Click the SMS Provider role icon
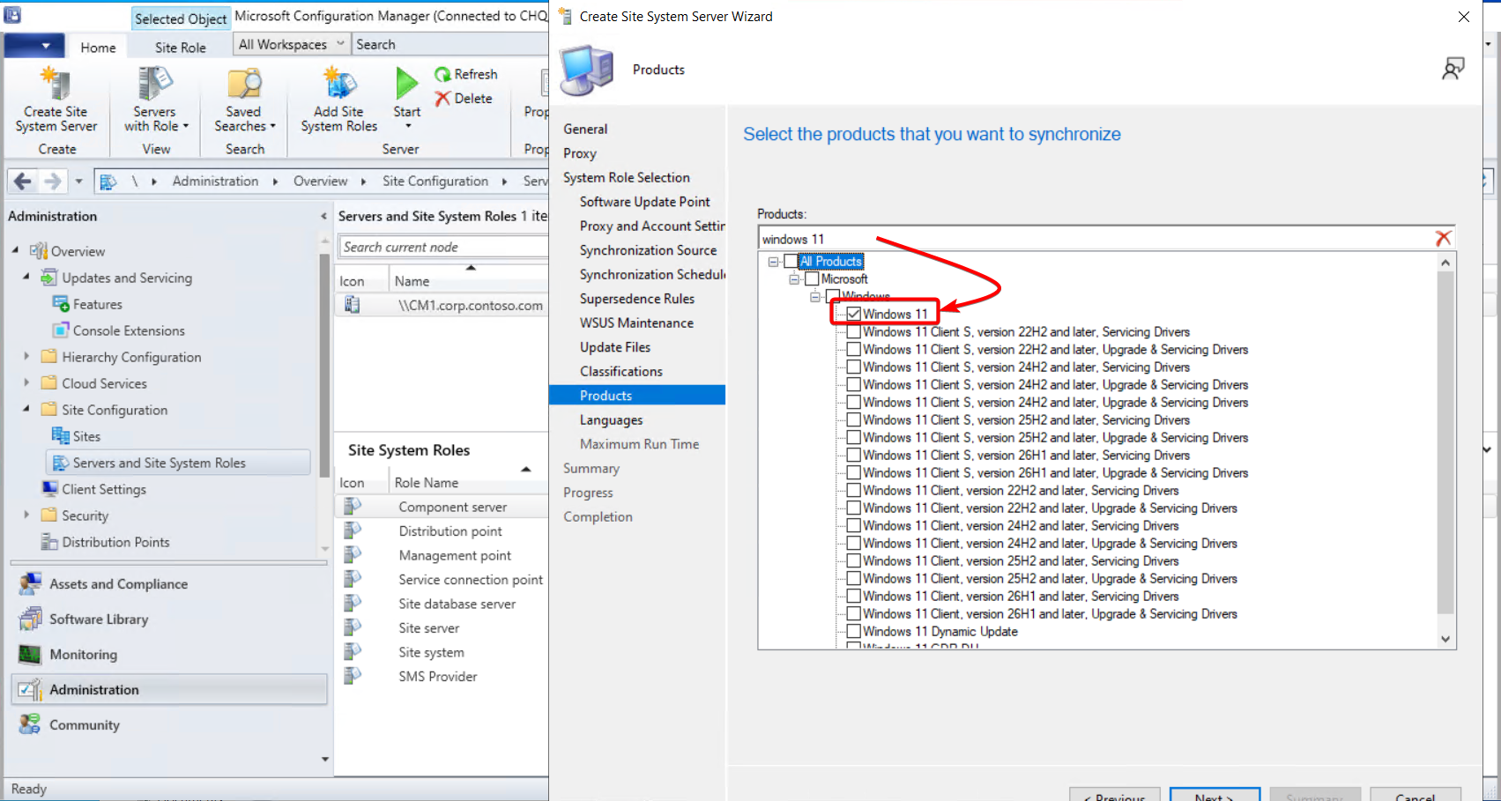 [353, 676]
